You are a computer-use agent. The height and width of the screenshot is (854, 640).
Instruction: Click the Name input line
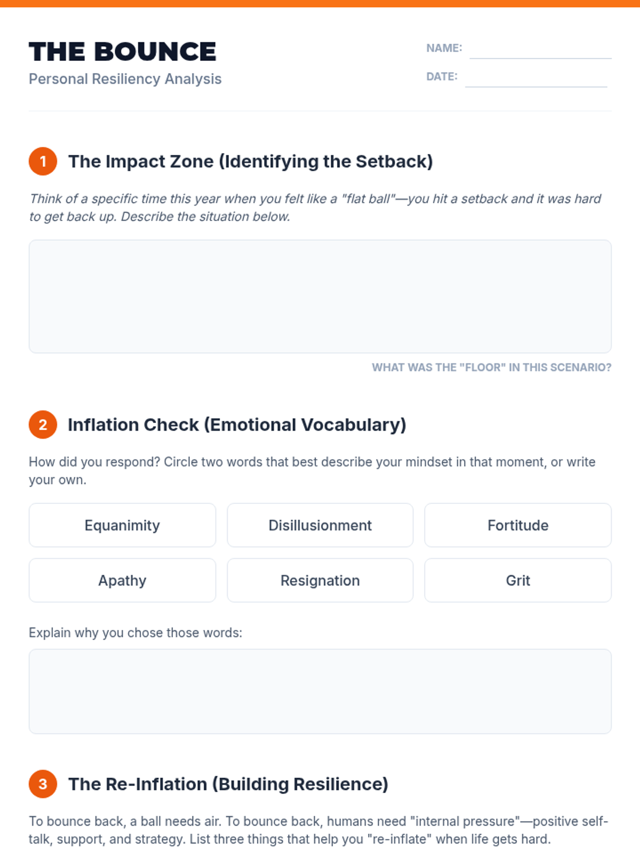point(540,50)
